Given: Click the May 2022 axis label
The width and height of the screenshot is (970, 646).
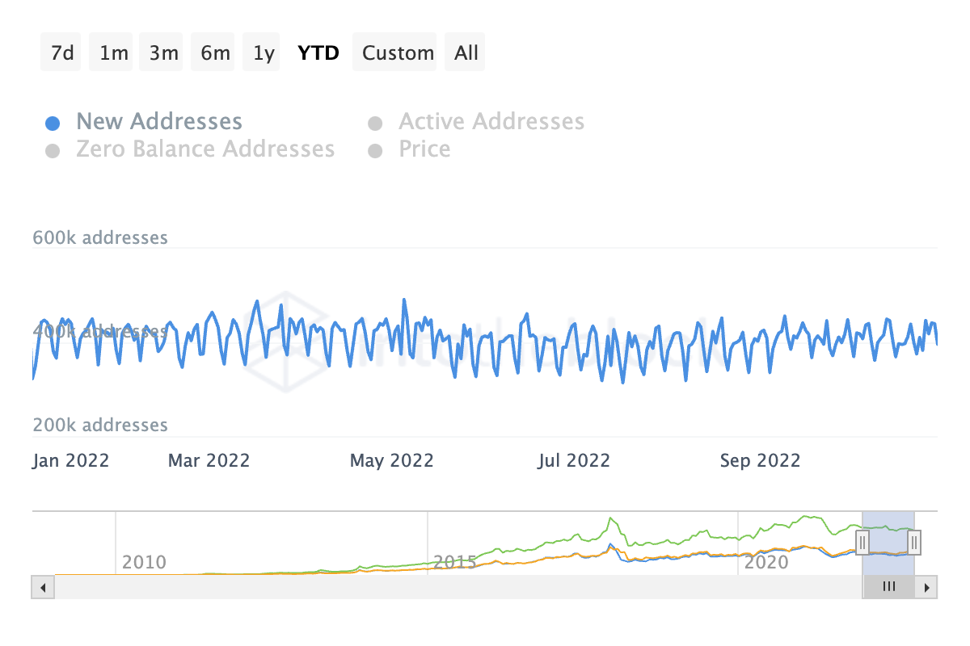Looking at the screenshot, I should click(x=392, y=461).
